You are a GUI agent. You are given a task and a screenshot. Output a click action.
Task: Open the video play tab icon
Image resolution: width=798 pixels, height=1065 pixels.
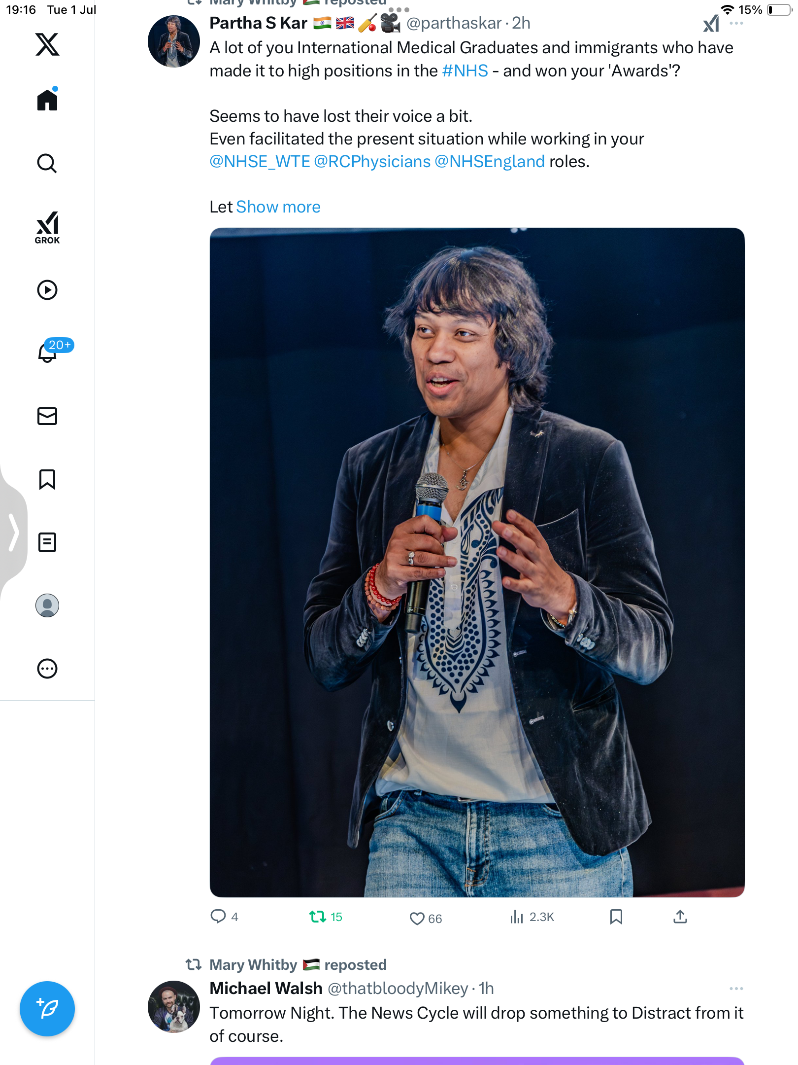click(47, 290)
